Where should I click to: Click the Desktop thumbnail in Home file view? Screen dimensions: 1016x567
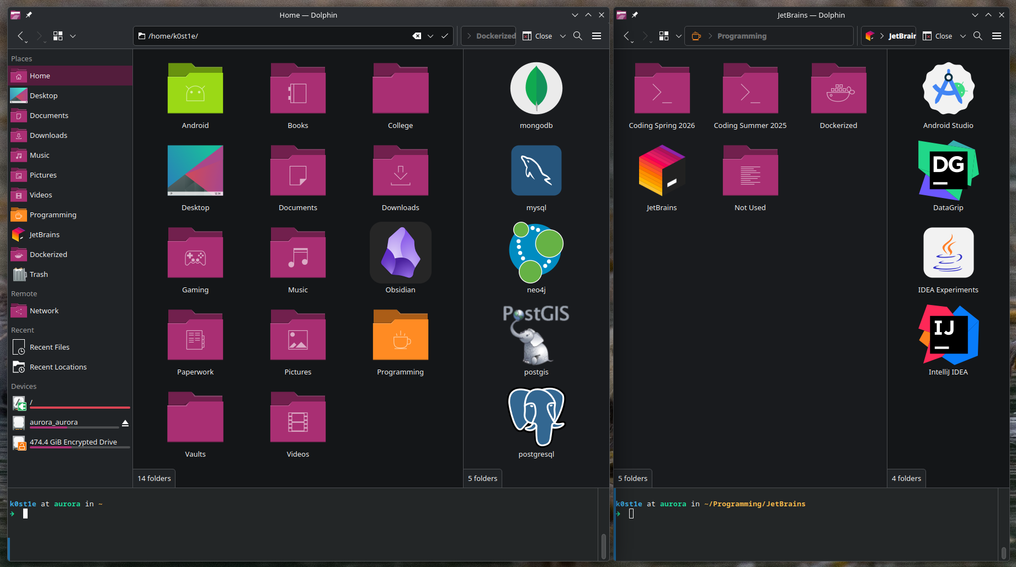tap(195, 170)
